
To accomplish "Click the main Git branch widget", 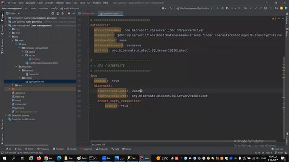I will (x=279, y=153).
